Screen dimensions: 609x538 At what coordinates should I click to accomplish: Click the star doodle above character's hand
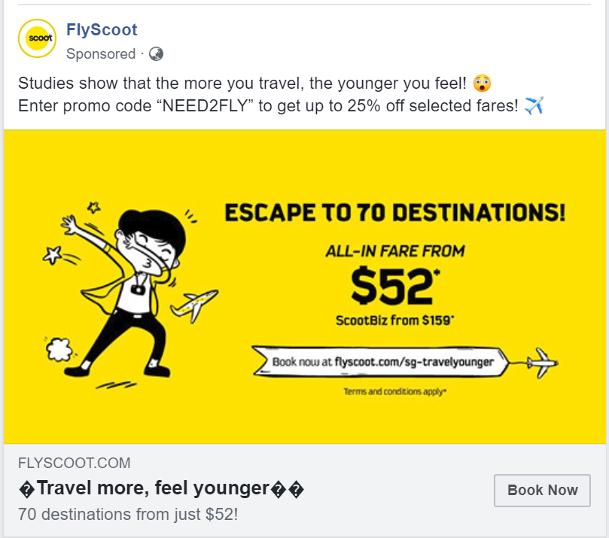click(93, 207)
